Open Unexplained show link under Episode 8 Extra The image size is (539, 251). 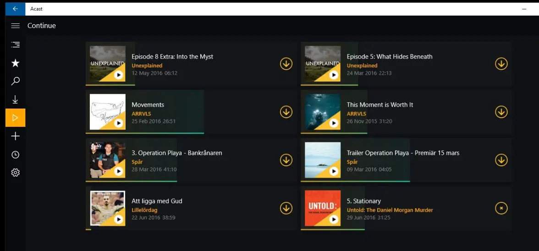pos(147,65)
